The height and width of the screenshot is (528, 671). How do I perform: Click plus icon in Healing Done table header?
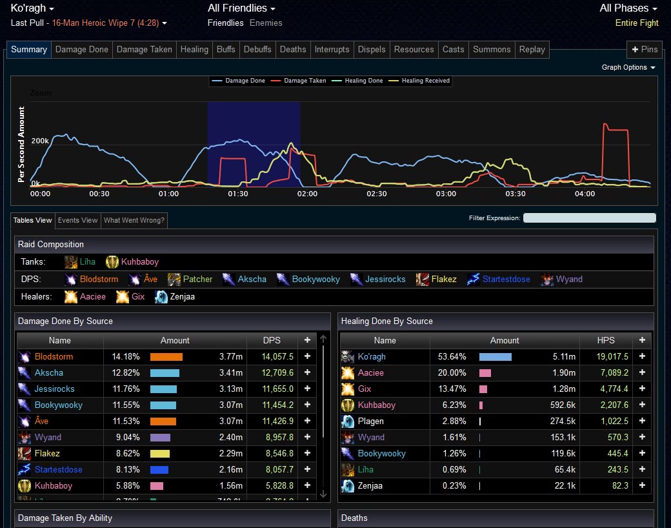(x=642, y=340)
